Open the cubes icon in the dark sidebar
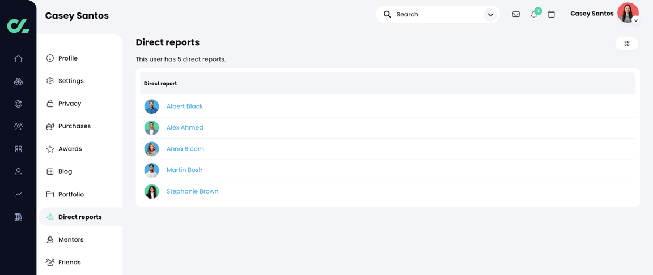Image resolution: width=653 pixels, height=275 pixels. click(18, 81)
